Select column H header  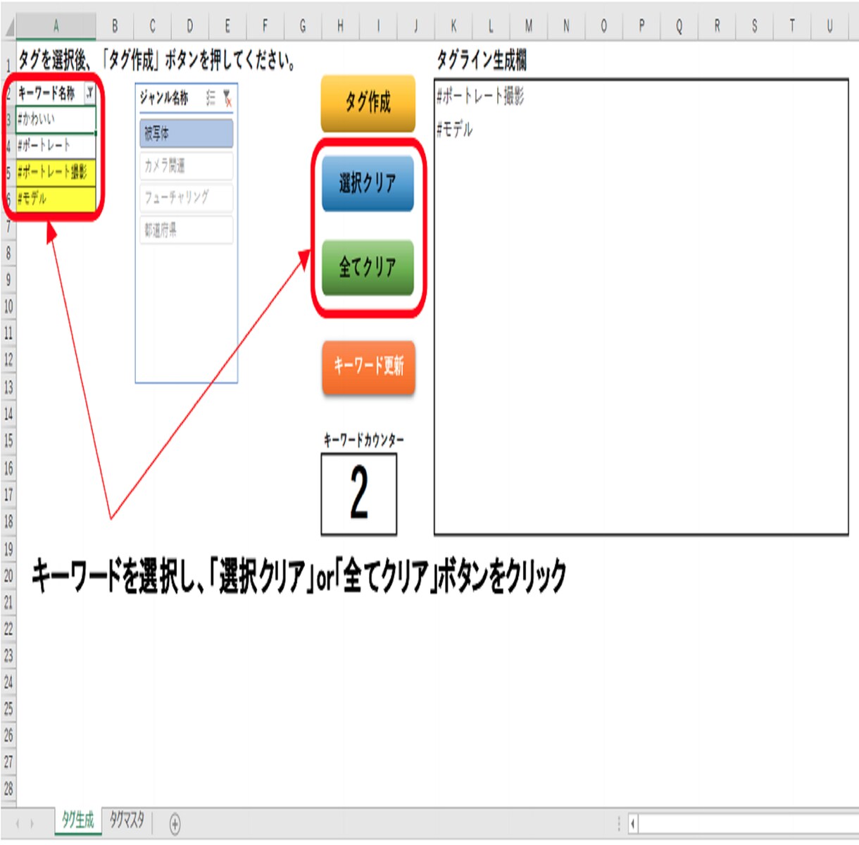click(340, 27)
